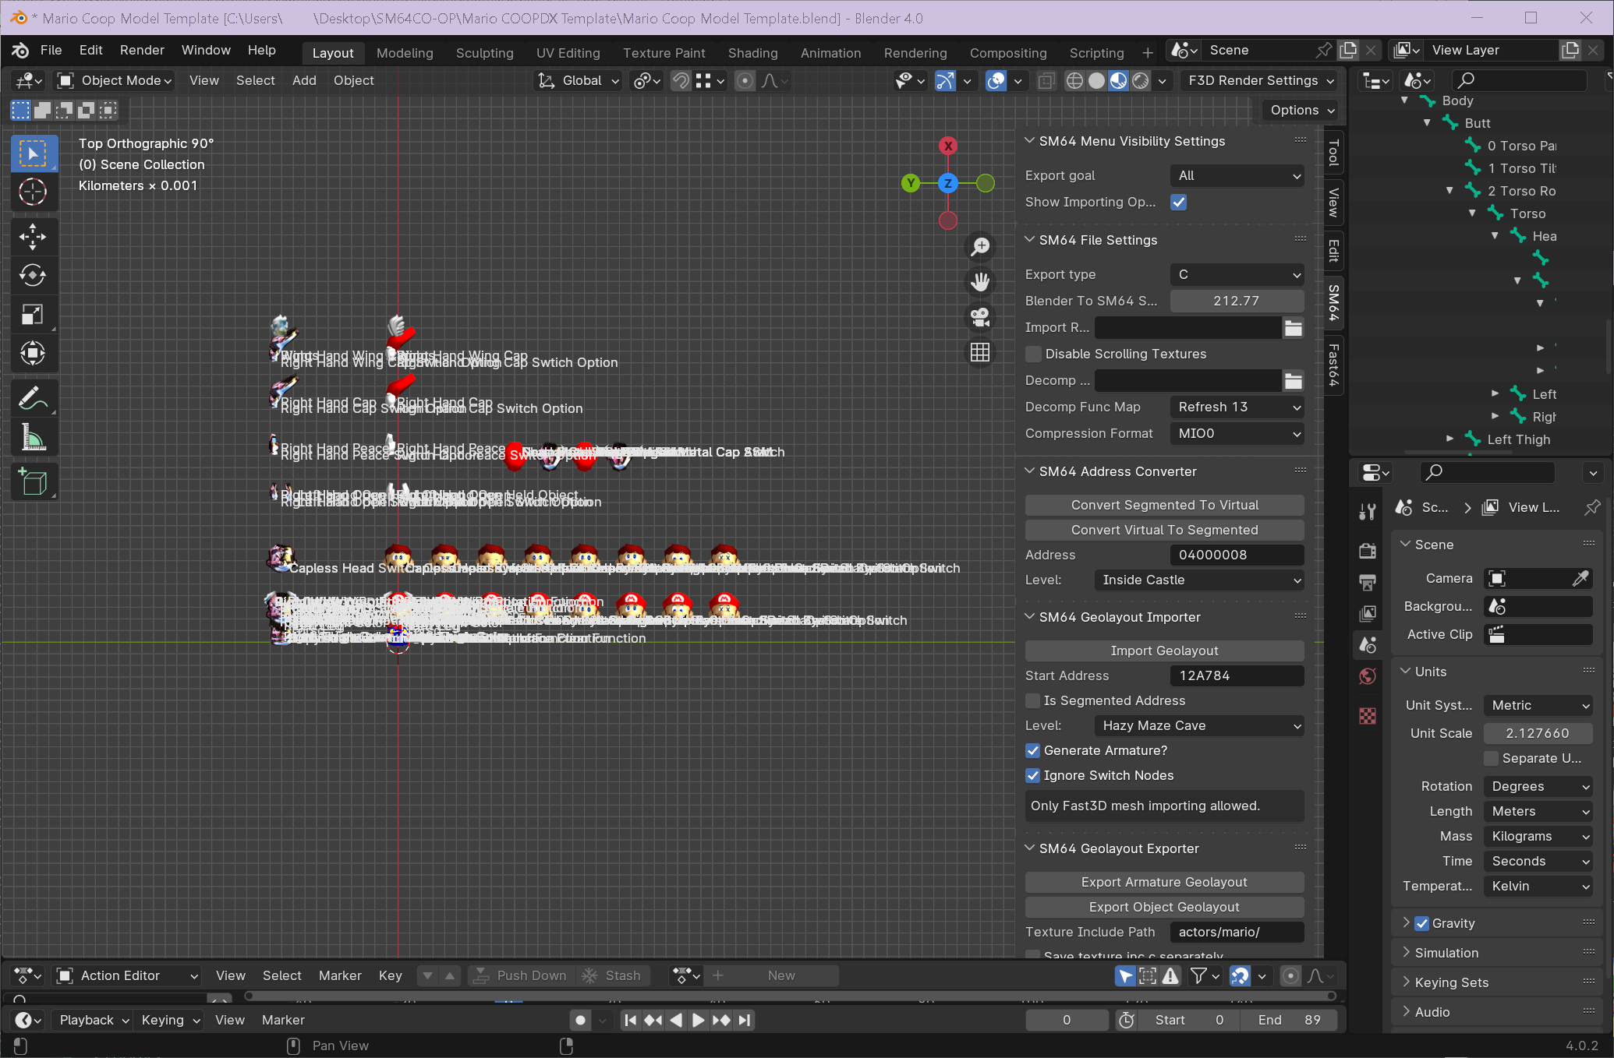Toggle snapping magnet in header

click(681, 81)
